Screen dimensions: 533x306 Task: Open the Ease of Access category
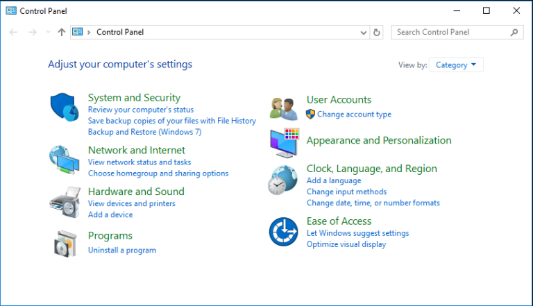(x=339, y=221)
